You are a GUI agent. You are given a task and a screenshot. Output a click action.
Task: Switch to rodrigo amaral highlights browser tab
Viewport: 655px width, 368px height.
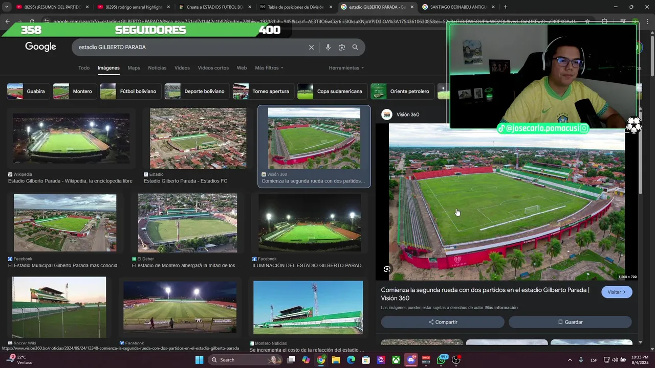pyautogui.click(x=134, y=7)
